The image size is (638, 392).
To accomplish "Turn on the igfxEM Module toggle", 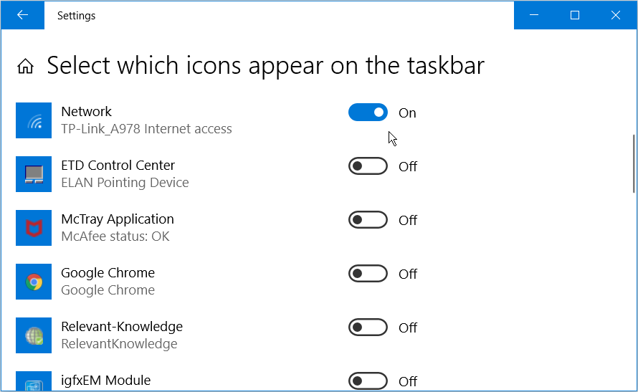I will coord(368,381).
